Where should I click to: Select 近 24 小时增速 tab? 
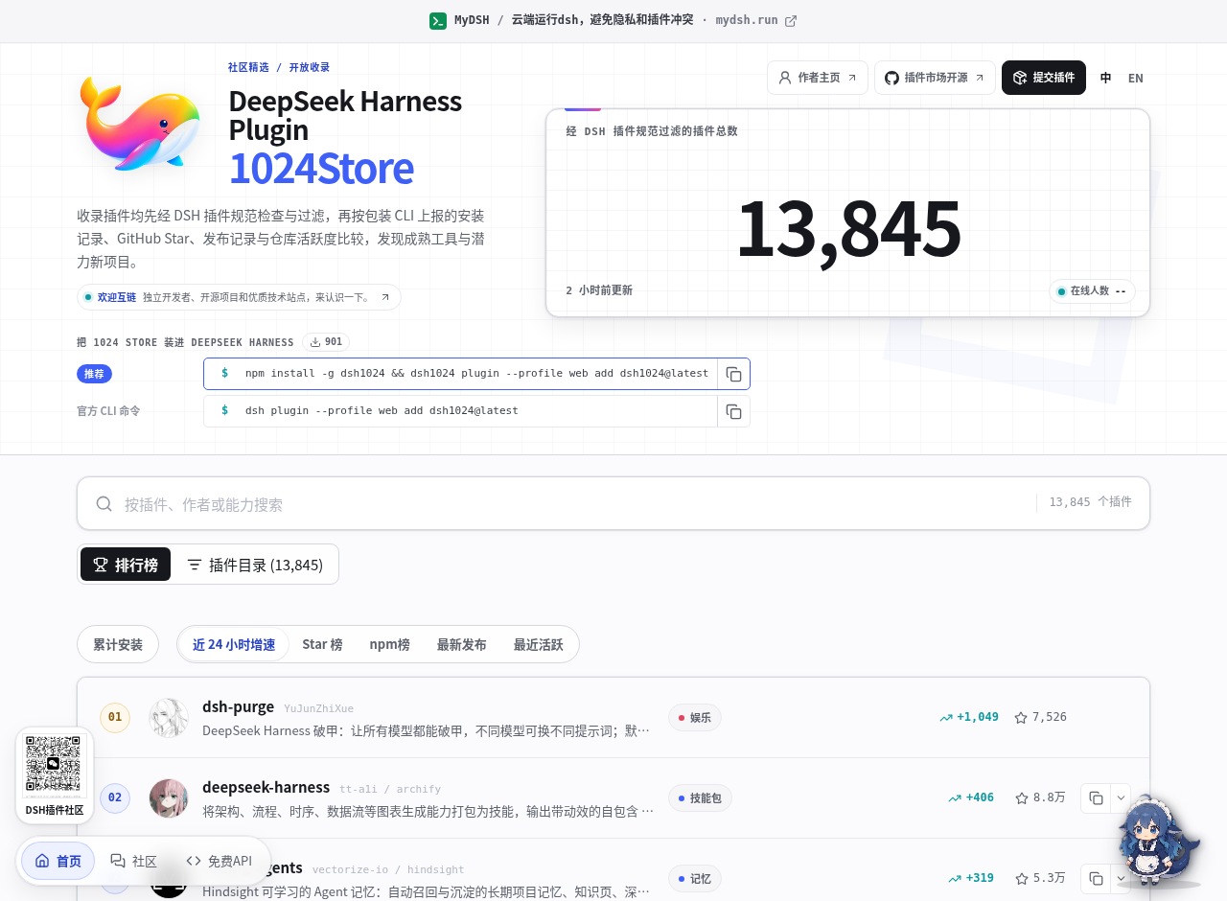point(234,644)
